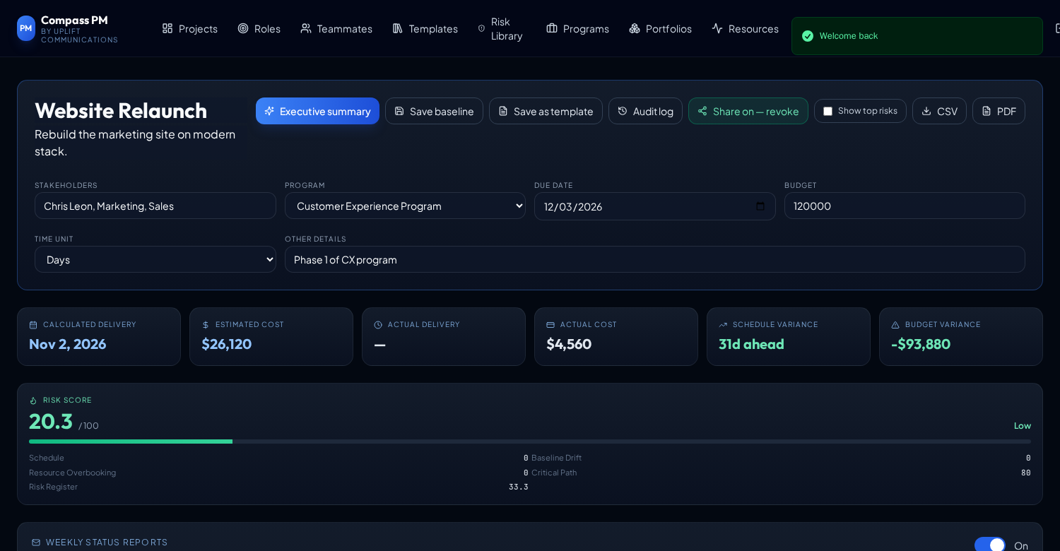Click the Compass PM logo badge

pos(26,28)
